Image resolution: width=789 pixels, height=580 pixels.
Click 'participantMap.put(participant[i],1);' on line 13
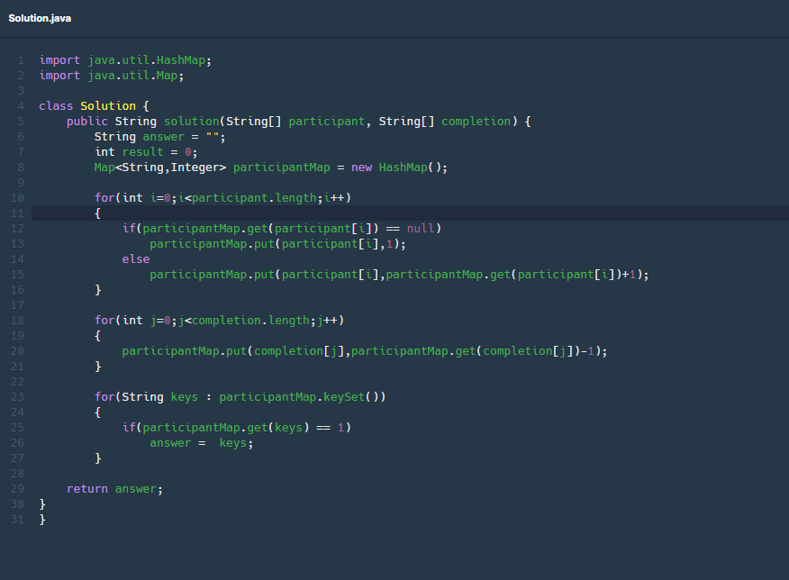277,244
